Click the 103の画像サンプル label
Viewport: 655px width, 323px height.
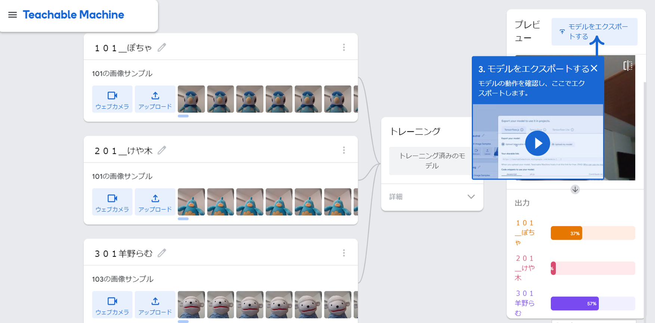click(122, 279)
